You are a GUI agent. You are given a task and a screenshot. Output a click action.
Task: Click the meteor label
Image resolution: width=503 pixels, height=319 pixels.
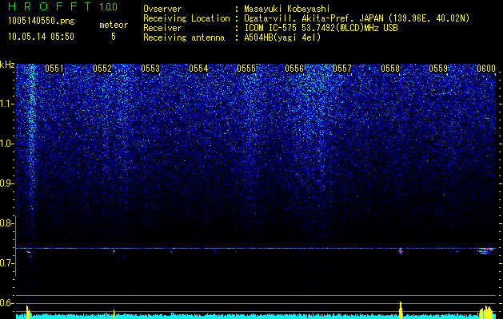(114, 25)
